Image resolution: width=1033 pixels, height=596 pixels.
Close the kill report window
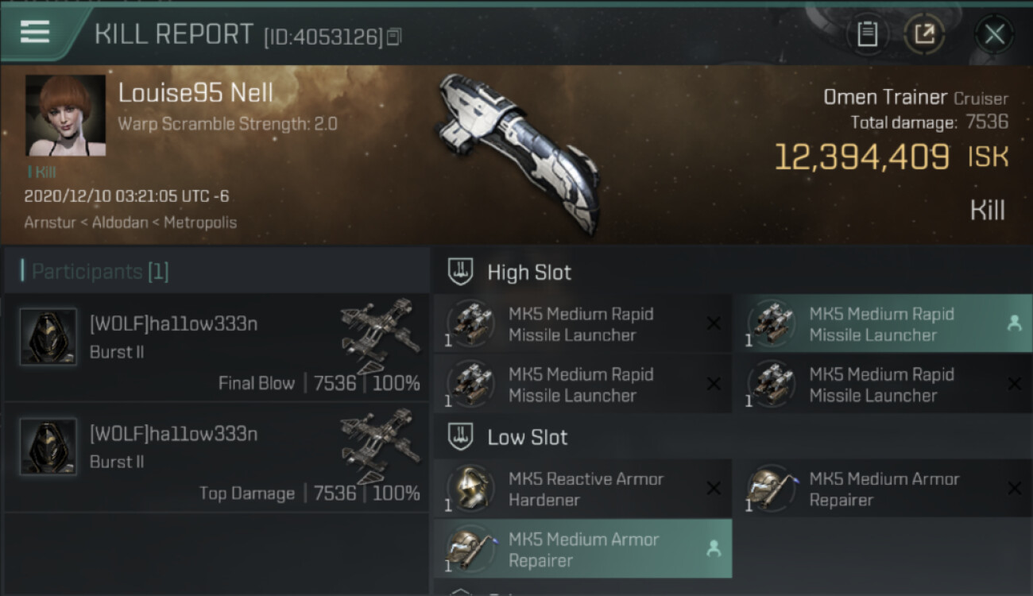click(994, 34)
